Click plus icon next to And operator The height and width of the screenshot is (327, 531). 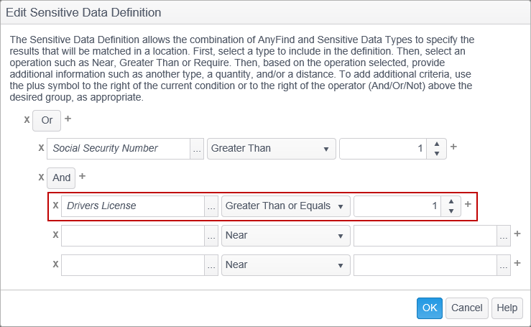tap(82, 176)
